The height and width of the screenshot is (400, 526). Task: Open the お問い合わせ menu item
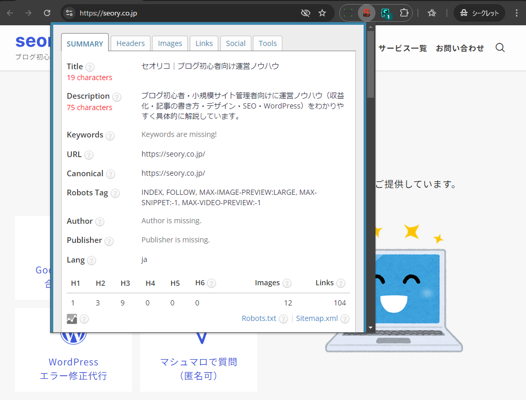point(460,48)
